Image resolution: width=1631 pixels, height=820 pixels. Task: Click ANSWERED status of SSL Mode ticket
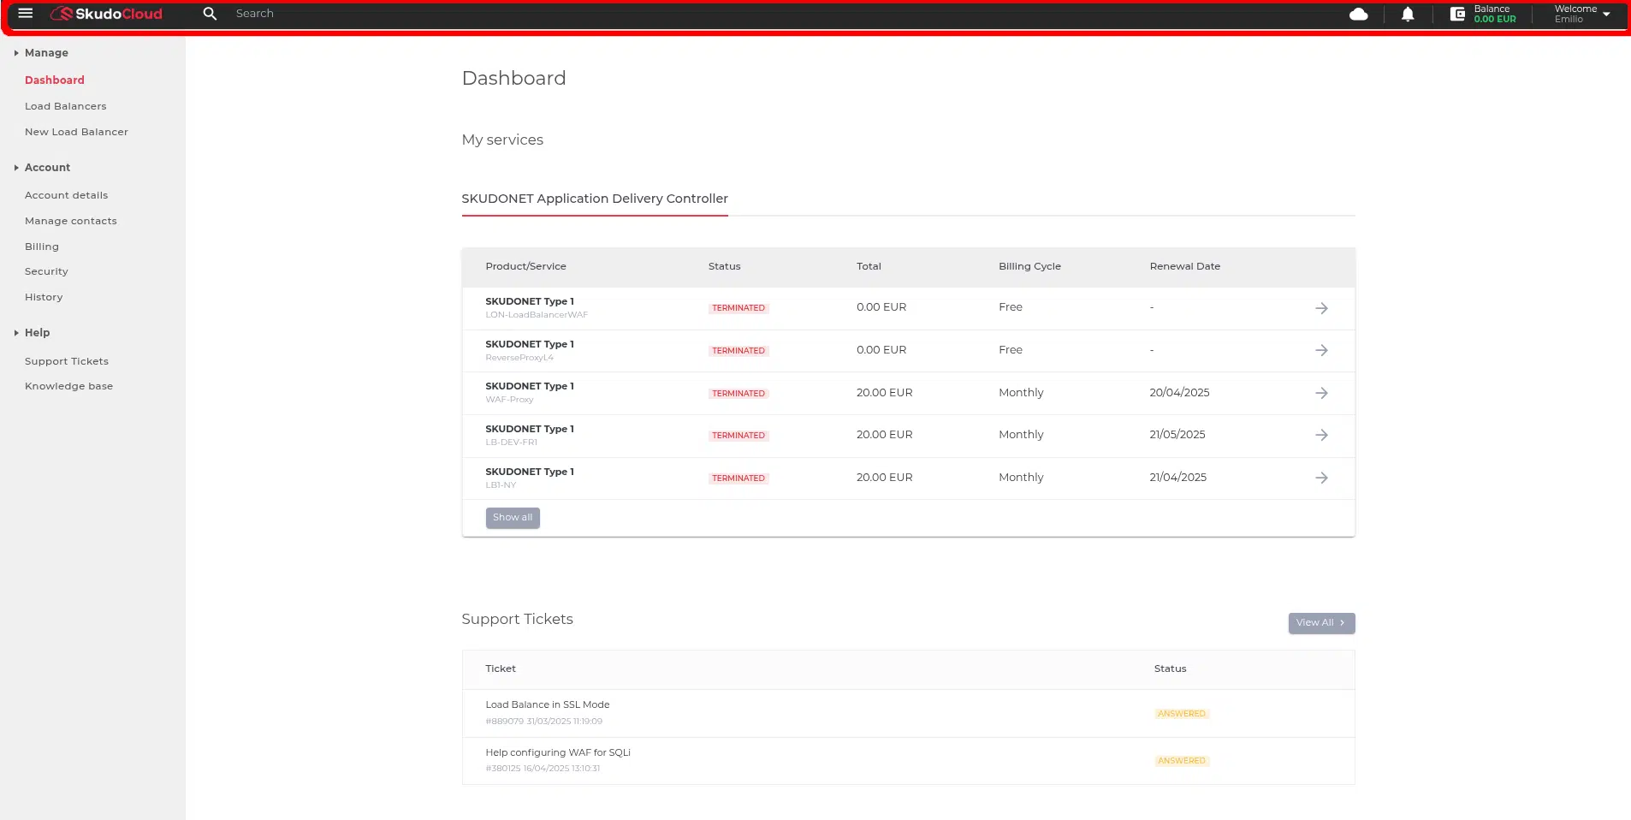[x=1181, y=714]
